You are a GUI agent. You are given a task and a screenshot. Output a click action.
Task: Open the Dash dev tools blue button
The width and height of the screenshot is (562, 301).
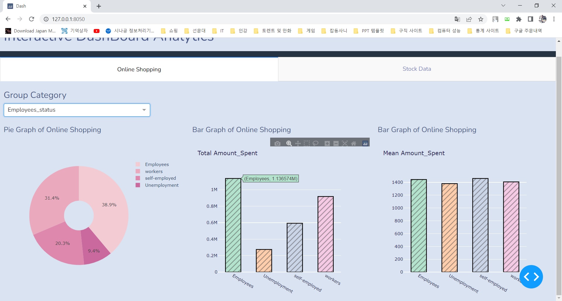point(531,277)
